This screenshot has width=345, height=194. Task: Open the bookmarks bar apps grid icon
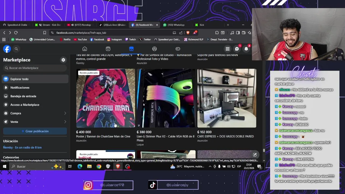[4, 39]
